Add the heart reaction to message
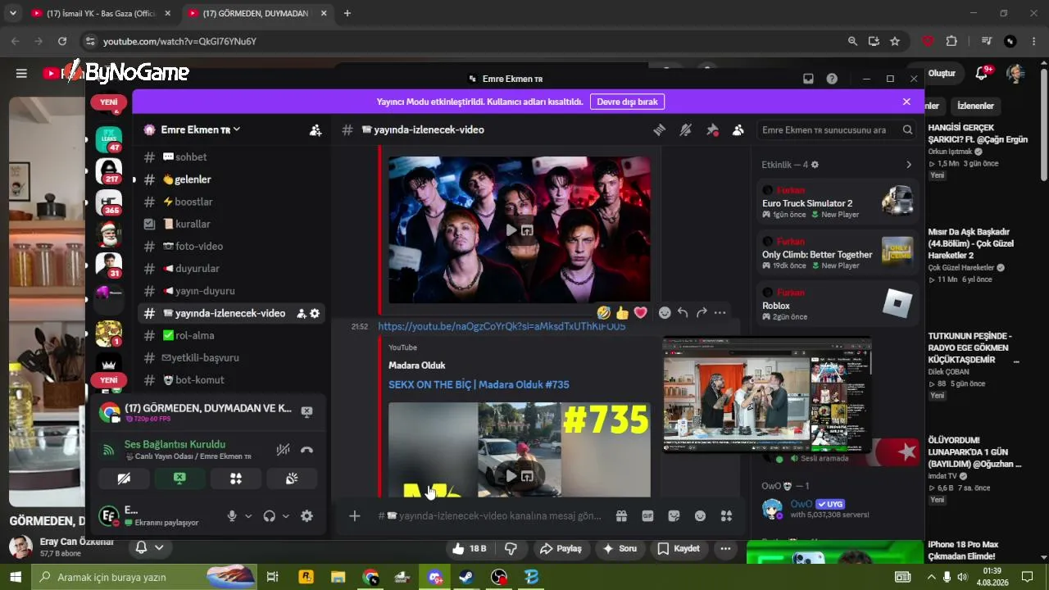This screenshot has height=590, width=1049. click(641, 312)
